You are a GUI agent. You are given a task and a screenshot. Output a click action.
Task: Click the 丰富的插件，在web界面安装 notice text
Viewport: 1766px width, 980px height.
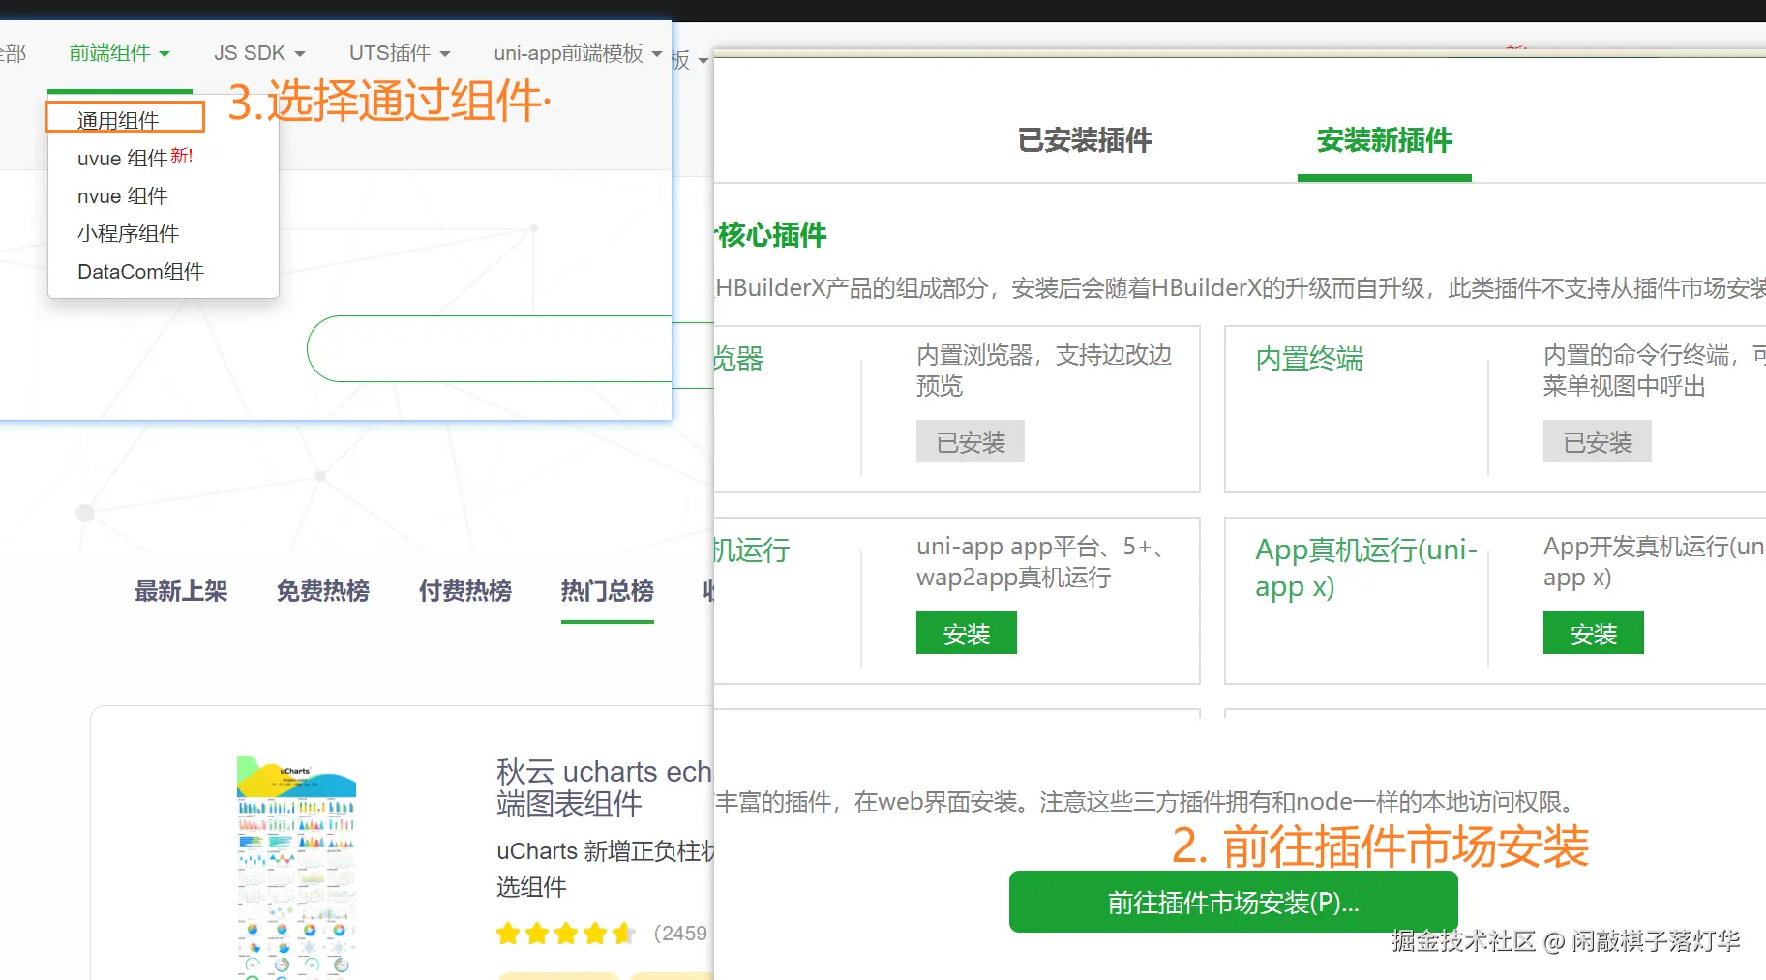tap(1147, 802)
